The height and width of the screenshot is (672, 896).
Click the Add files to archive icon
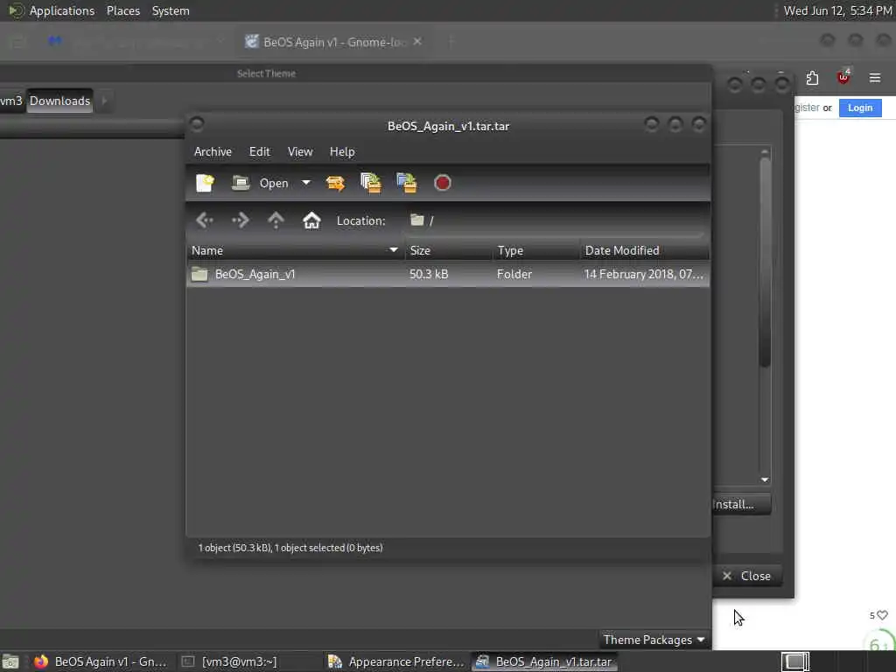point(371,183)
